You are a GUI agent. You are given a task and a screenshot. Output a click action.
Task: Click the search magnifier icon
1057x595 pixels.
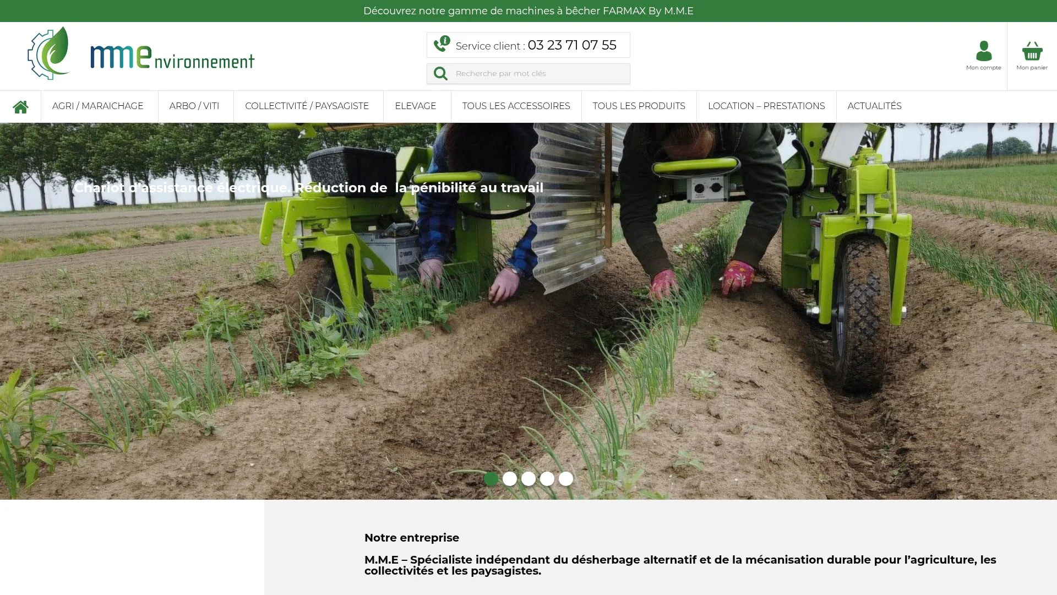440,73
